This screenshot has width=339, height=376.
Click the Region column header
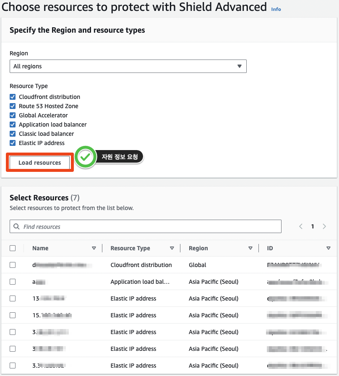(198, 248)
